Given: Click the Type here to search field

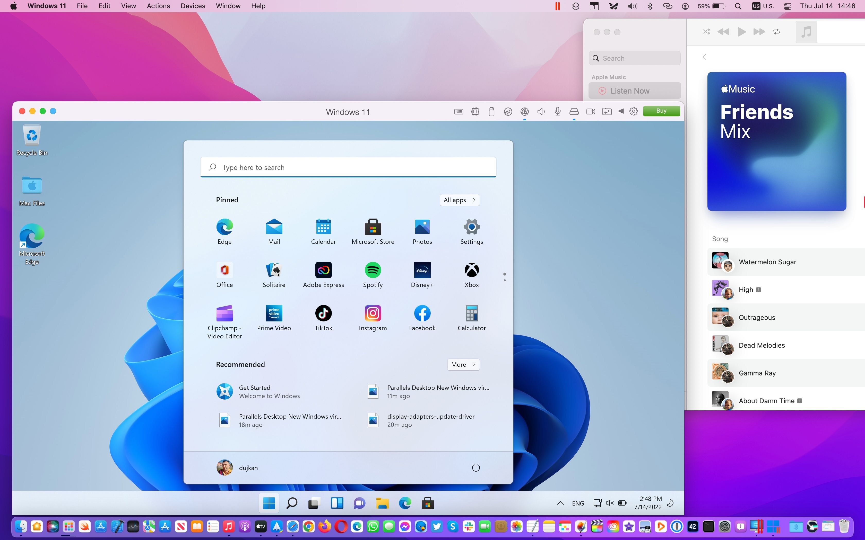Looking at the screenshot, I should 348,167.
